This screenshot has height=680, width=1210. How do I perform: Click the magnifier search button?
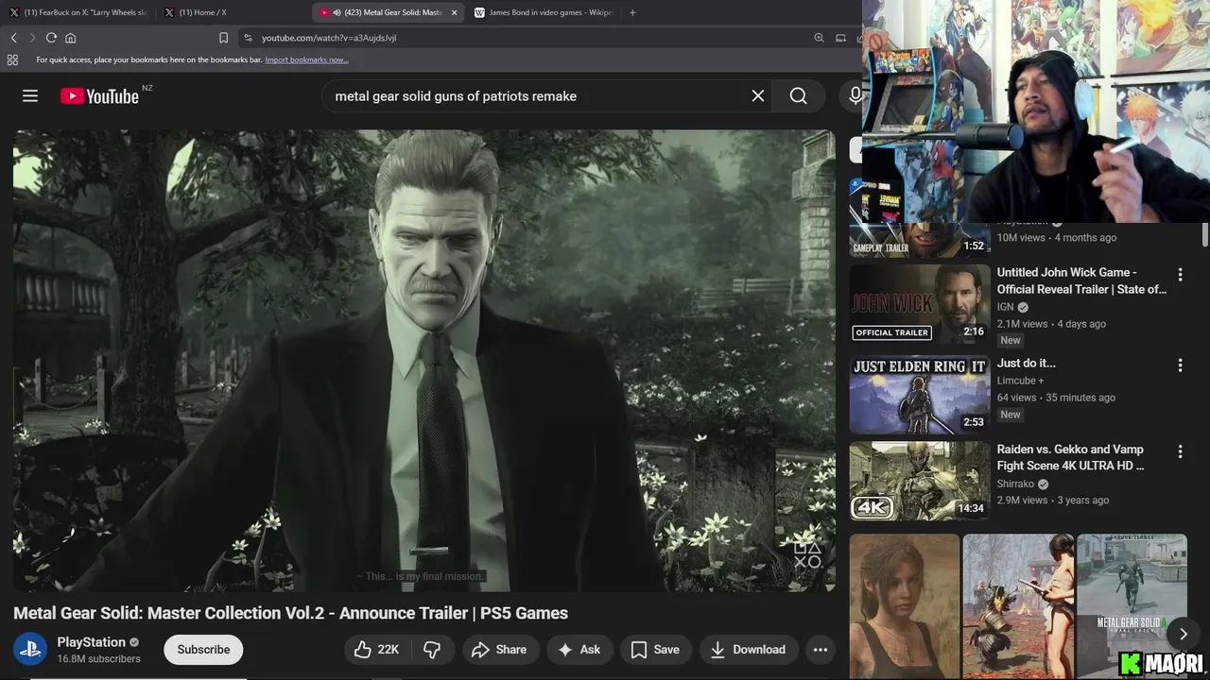(798, 96)
